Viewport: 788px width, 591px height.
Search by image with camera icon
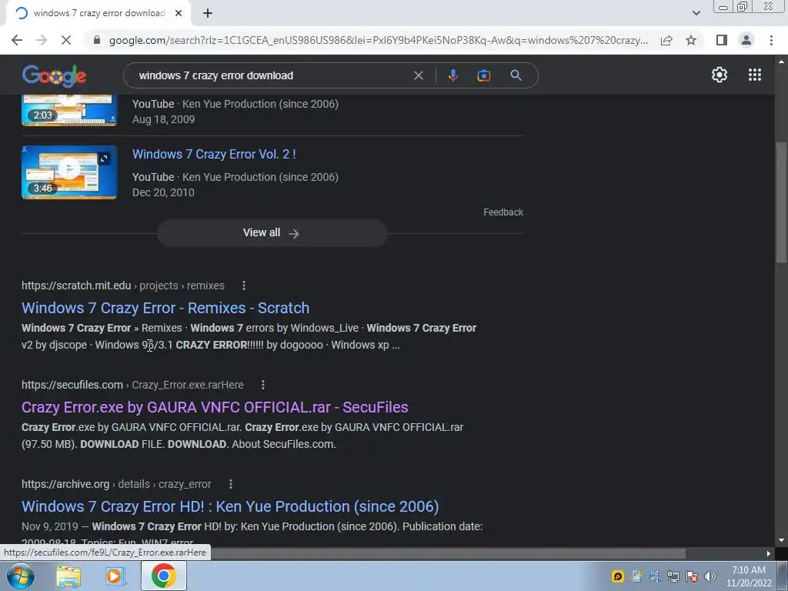[483, 75]
